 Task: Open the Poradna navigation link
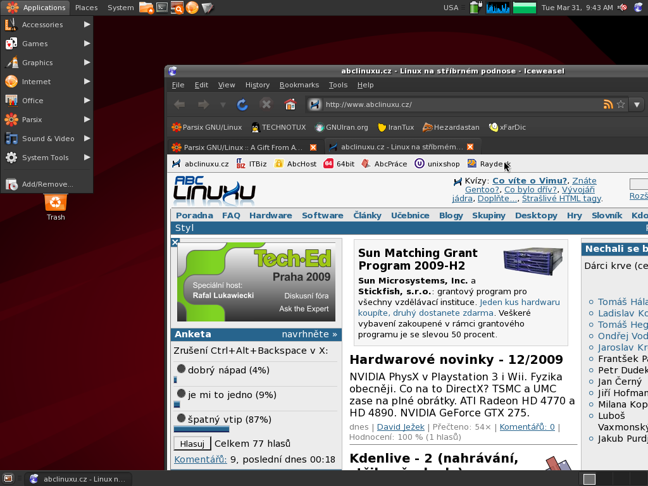tap(194, 215)
